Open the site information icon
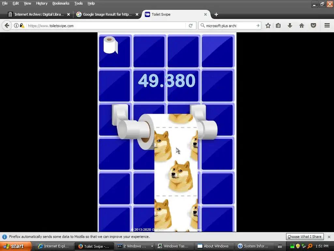The height and width of the screenshot is (251, 334). point(16,25)
